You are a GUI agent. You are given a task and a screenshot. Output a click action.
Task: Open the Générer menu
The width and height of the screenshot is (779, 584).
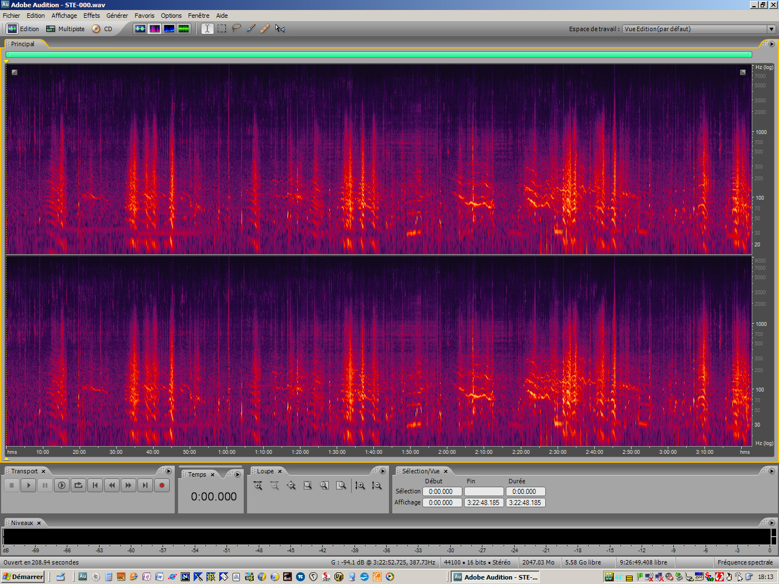coord(117,16)
